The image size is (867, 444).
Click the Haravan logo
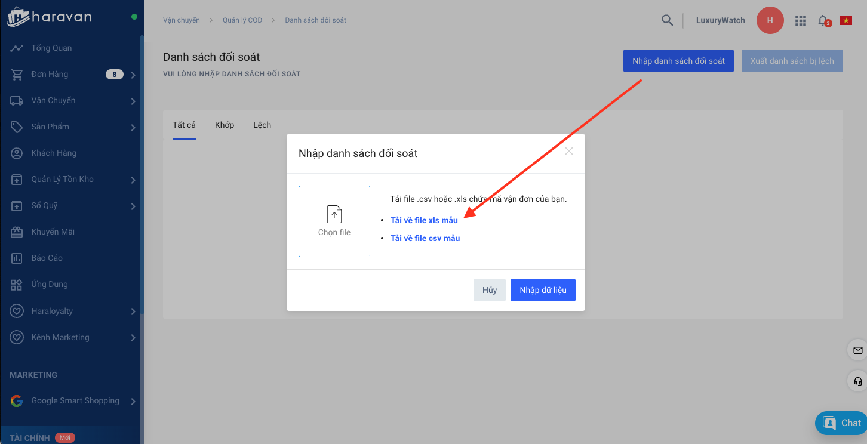click(50, 17)
